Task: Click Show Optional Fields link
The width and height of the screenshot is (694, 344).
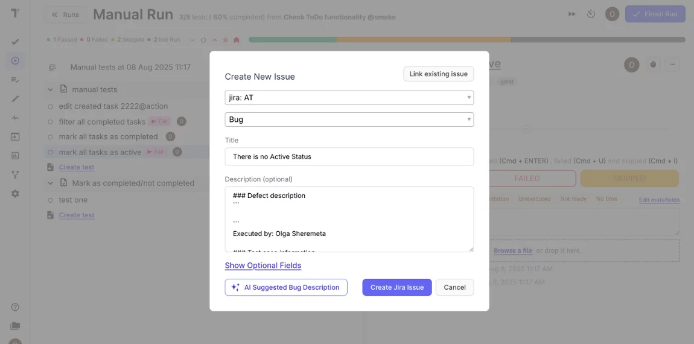Action: pos(263,265)
